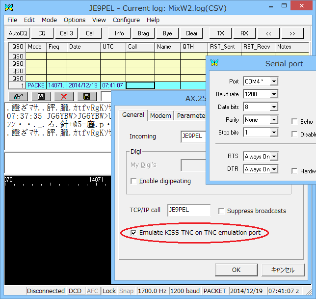
Task: Click the Incoming callsign field
Action: pos(193,136)
